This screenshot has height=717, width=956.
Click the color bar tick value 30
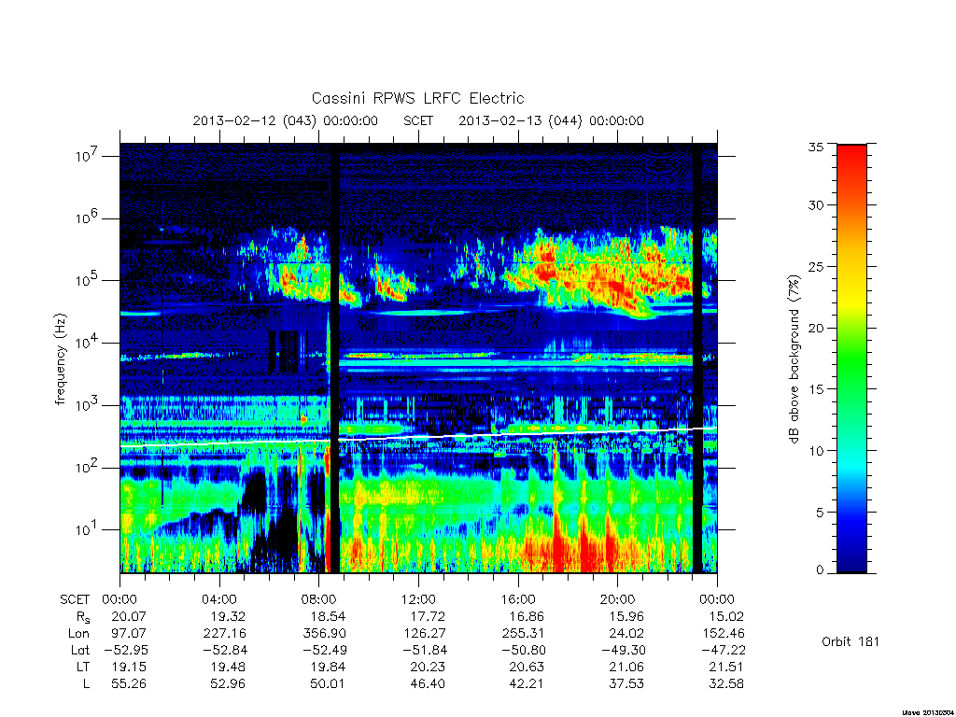tap(816, 204)
